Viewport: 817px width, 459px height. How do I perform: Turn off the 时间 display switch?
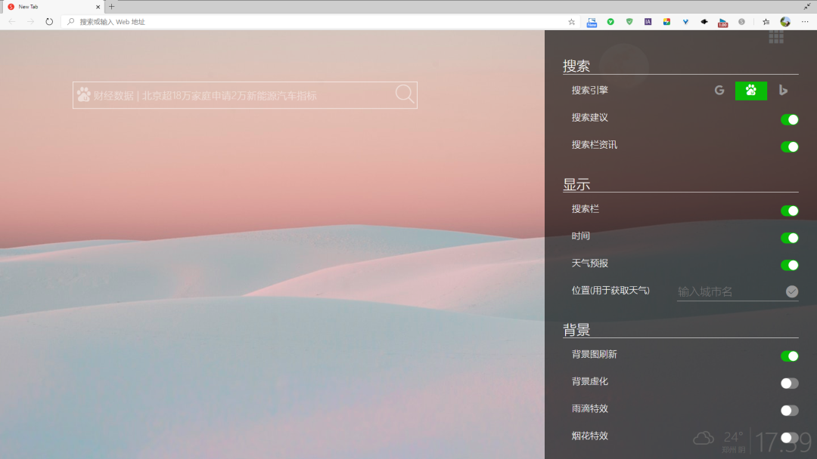(x=789, y=238)
